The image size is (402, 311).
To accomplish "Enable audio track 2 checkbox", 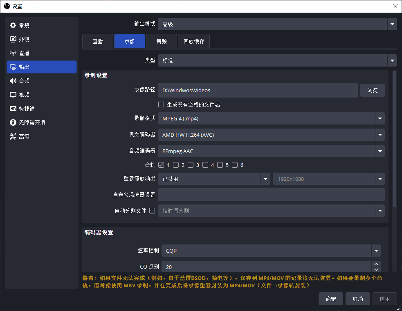I will coord(176,165).
